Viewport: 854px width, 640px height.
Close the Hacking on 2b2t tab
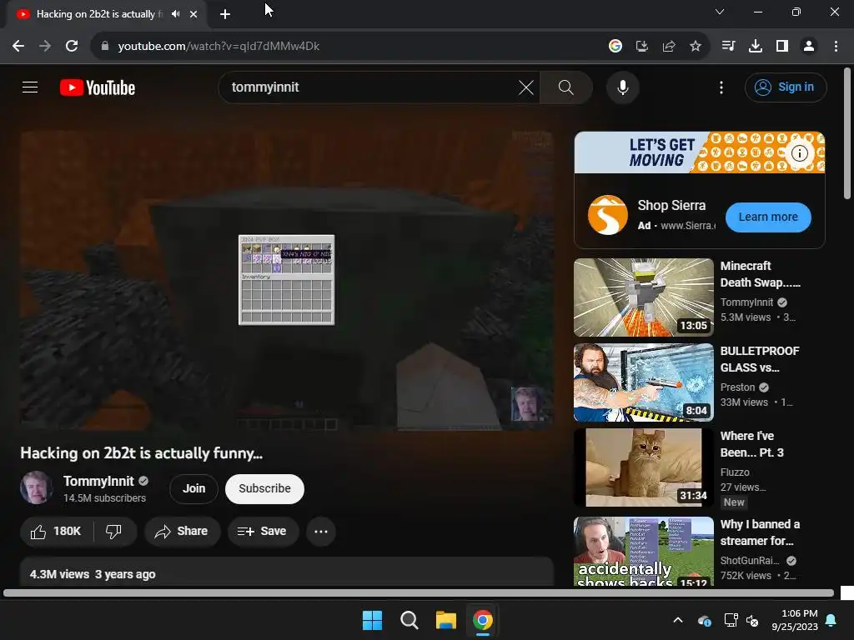coord(193,14)
